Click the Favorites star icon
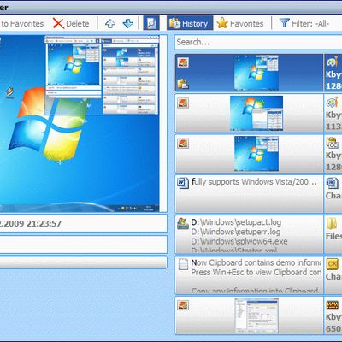 222,23
